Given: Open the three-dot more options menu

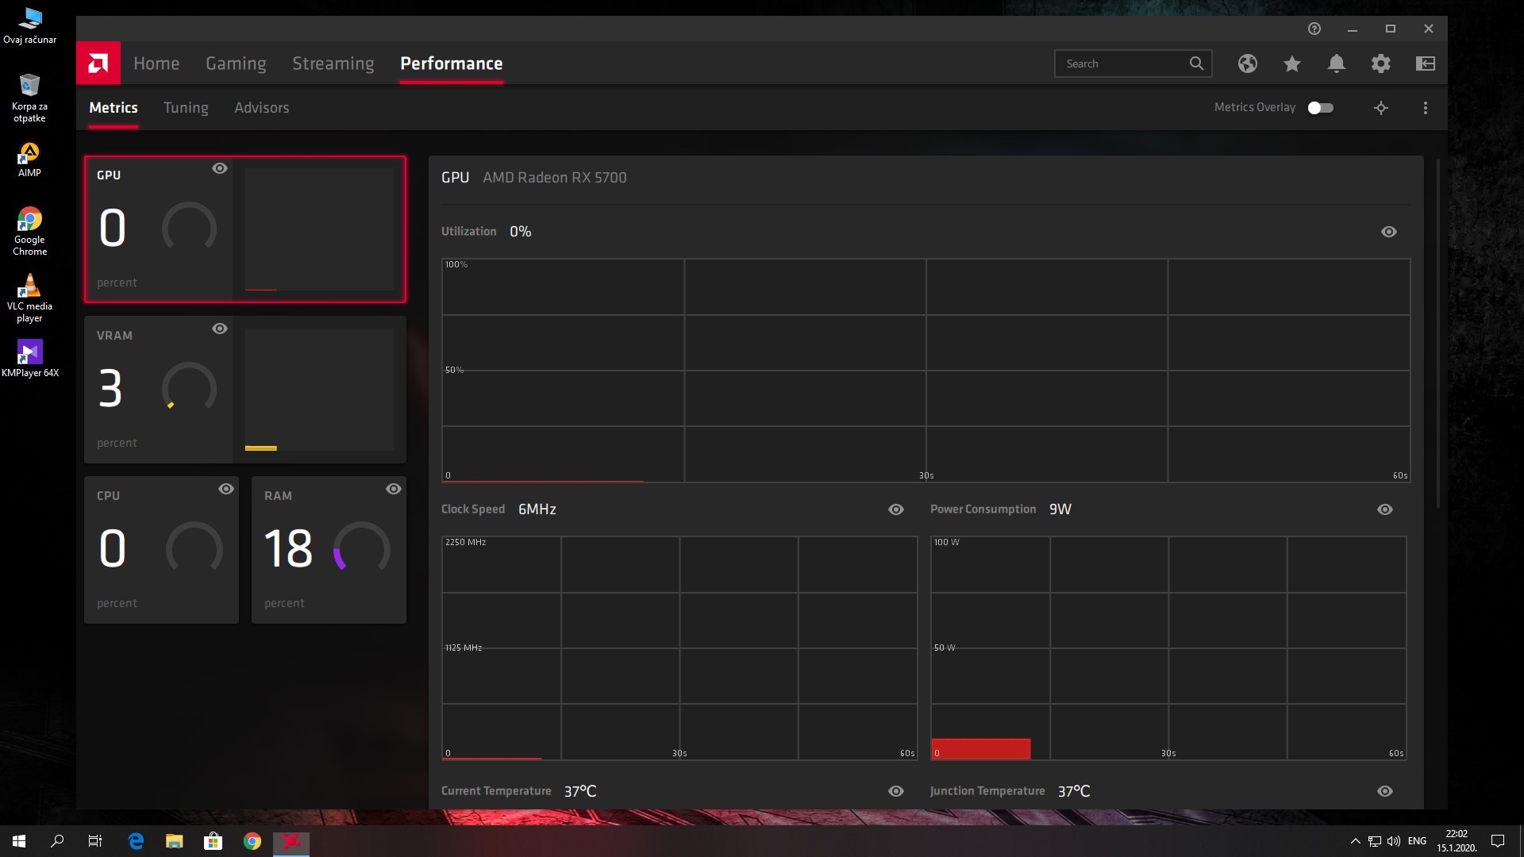Looking at the screenshot, I should pyautogui.click(x=1425, y=108).
